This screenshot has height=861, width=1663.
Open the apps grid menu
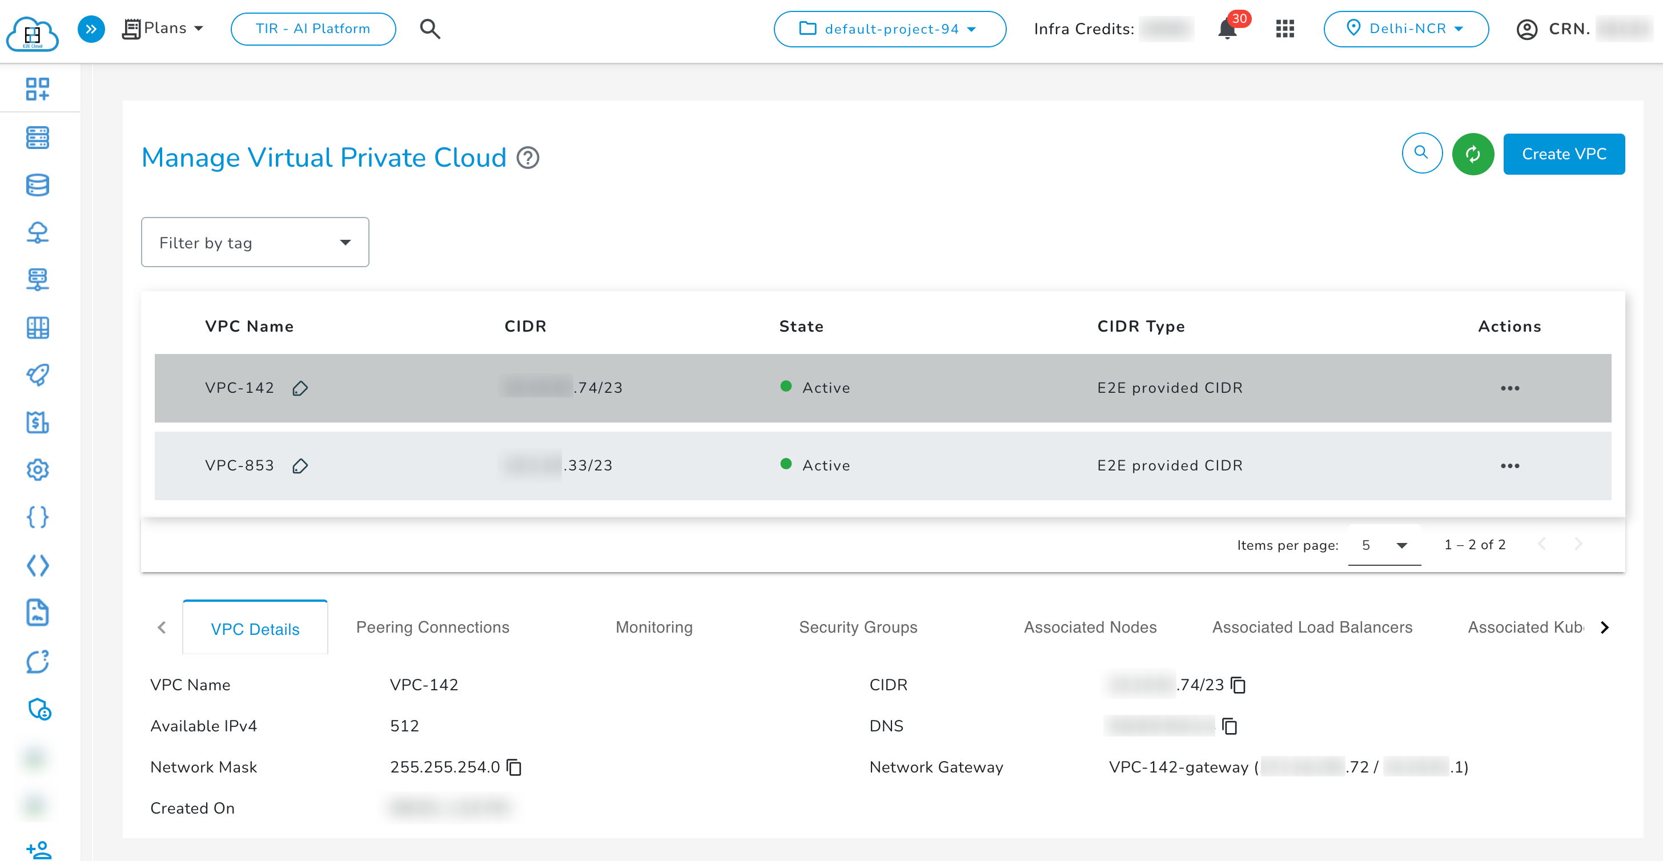click(x=1285, y=29)
